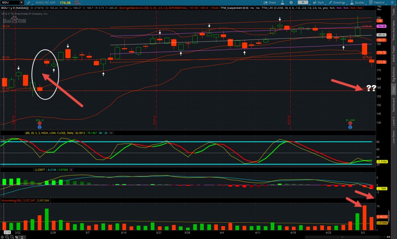Open the Style menu
397x239 pixels.
(x=319, y=3)
